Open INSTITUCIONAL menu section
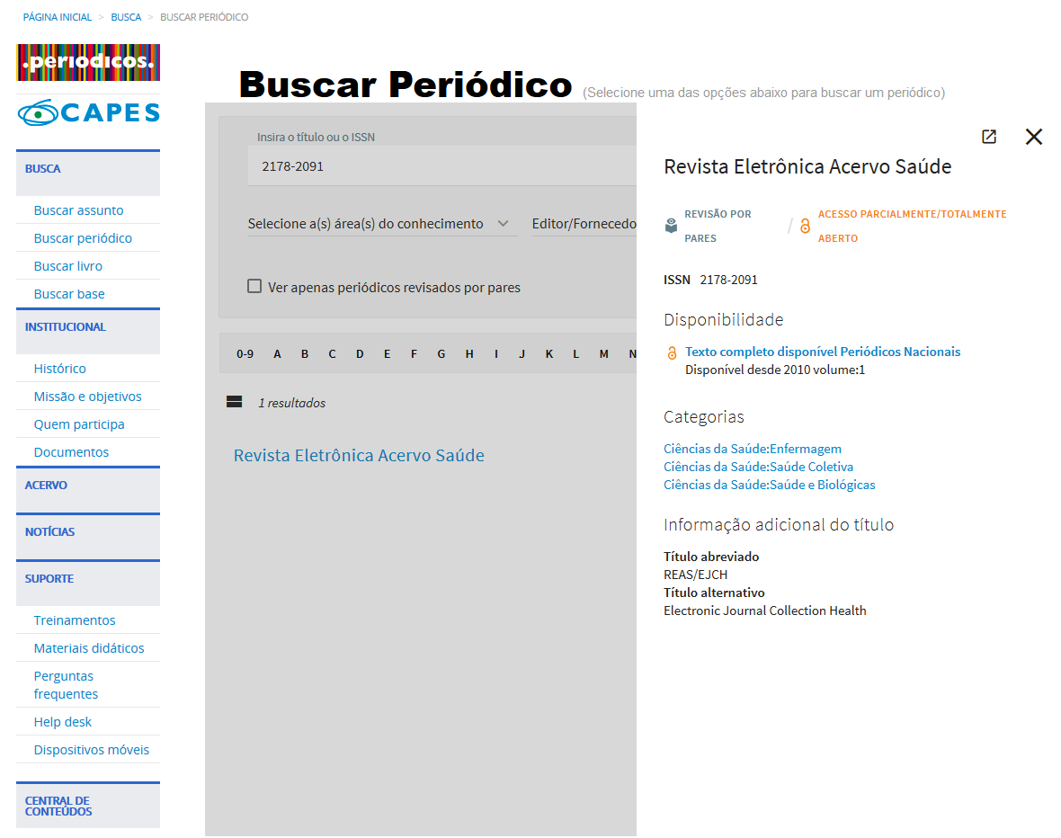 [x=88, y=331]
